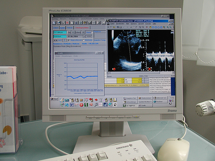Screen dimensions: 215x161
Task: Switch to the Patient tab
Action: (x=56, y=28)
